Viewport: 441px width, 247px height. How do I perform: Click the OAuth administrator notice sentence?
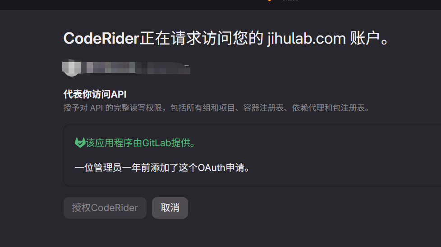click(162, 167)
